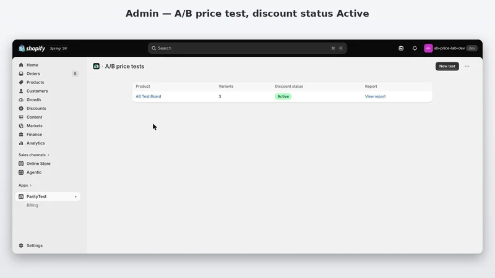This screenshot has height=278, width=495.
Task: Select ParityTest app in sidebar
Action: coord(48,196)
